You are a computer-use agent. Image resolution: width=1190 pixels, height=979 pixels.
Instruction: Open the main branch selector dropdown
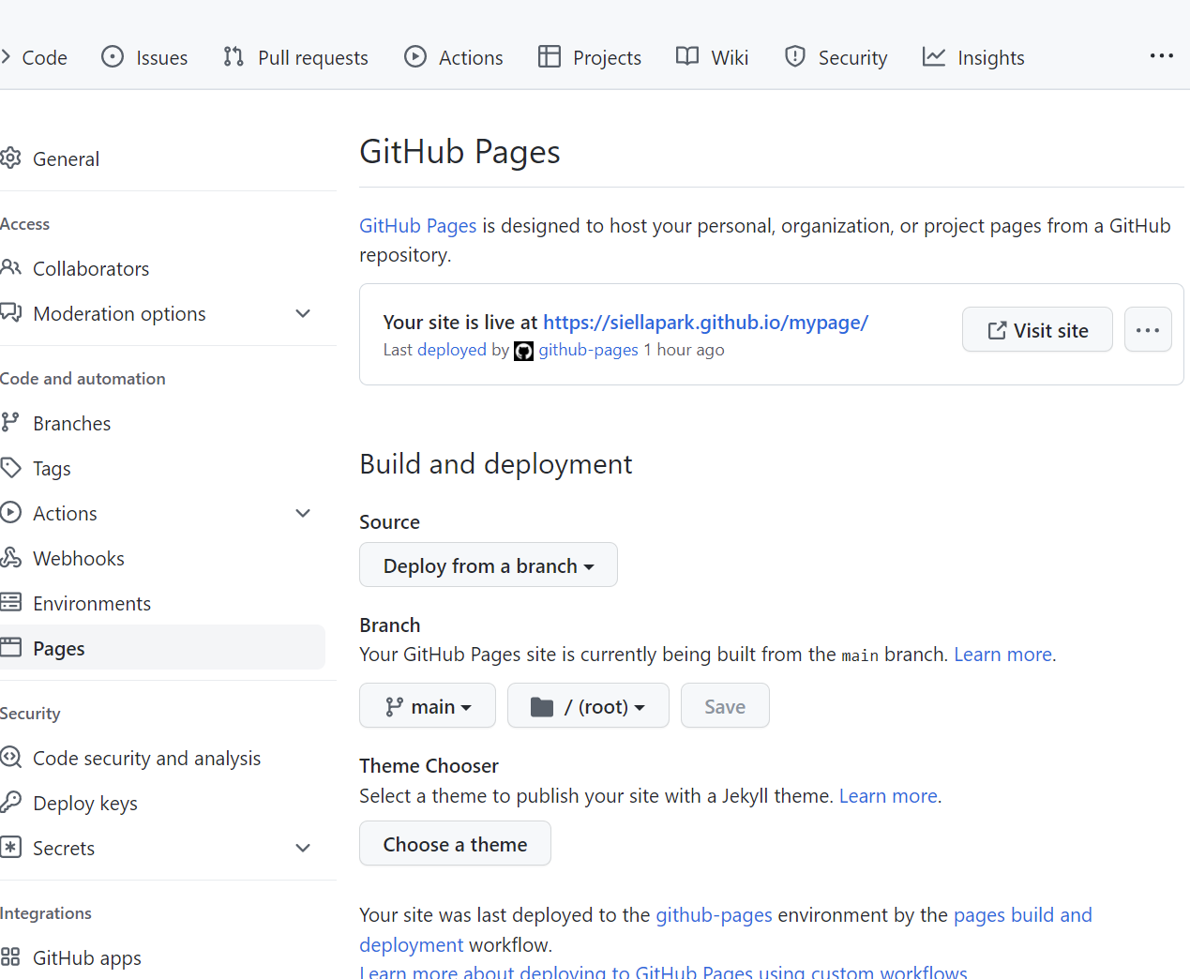428,706
